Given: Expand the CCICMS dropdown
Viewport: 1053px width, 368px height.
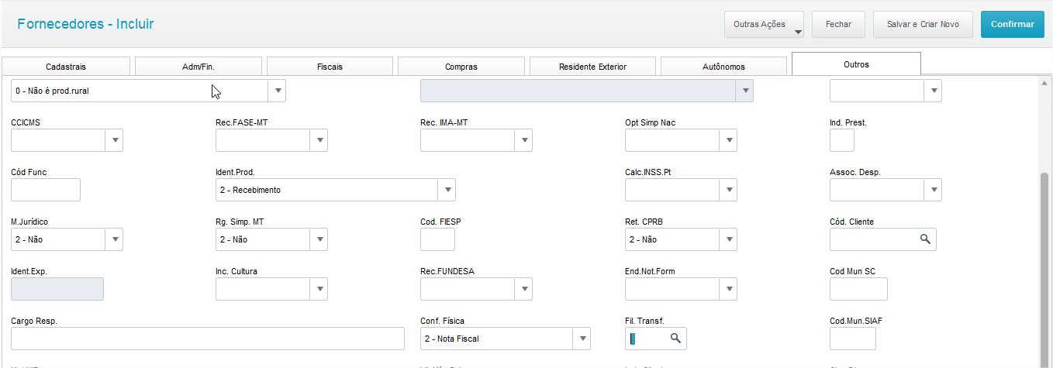Looking at the screenshot, I should [x=114, y=140].
